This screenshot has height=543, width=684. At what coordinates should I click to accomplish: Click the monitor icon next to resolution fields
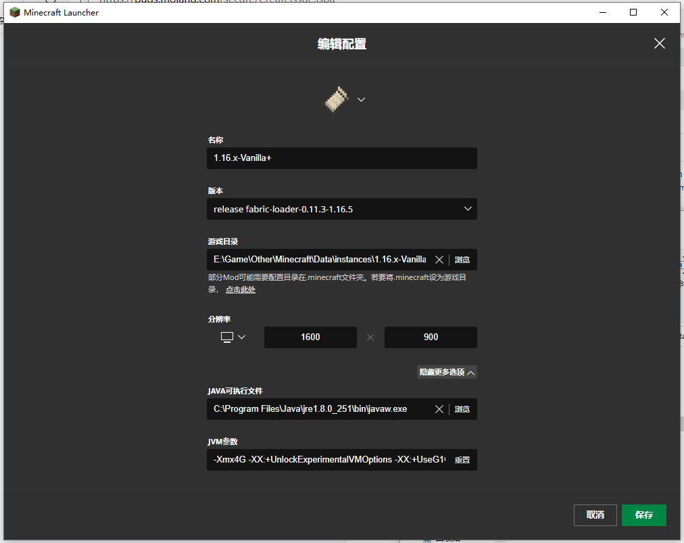tap(226, 337)
